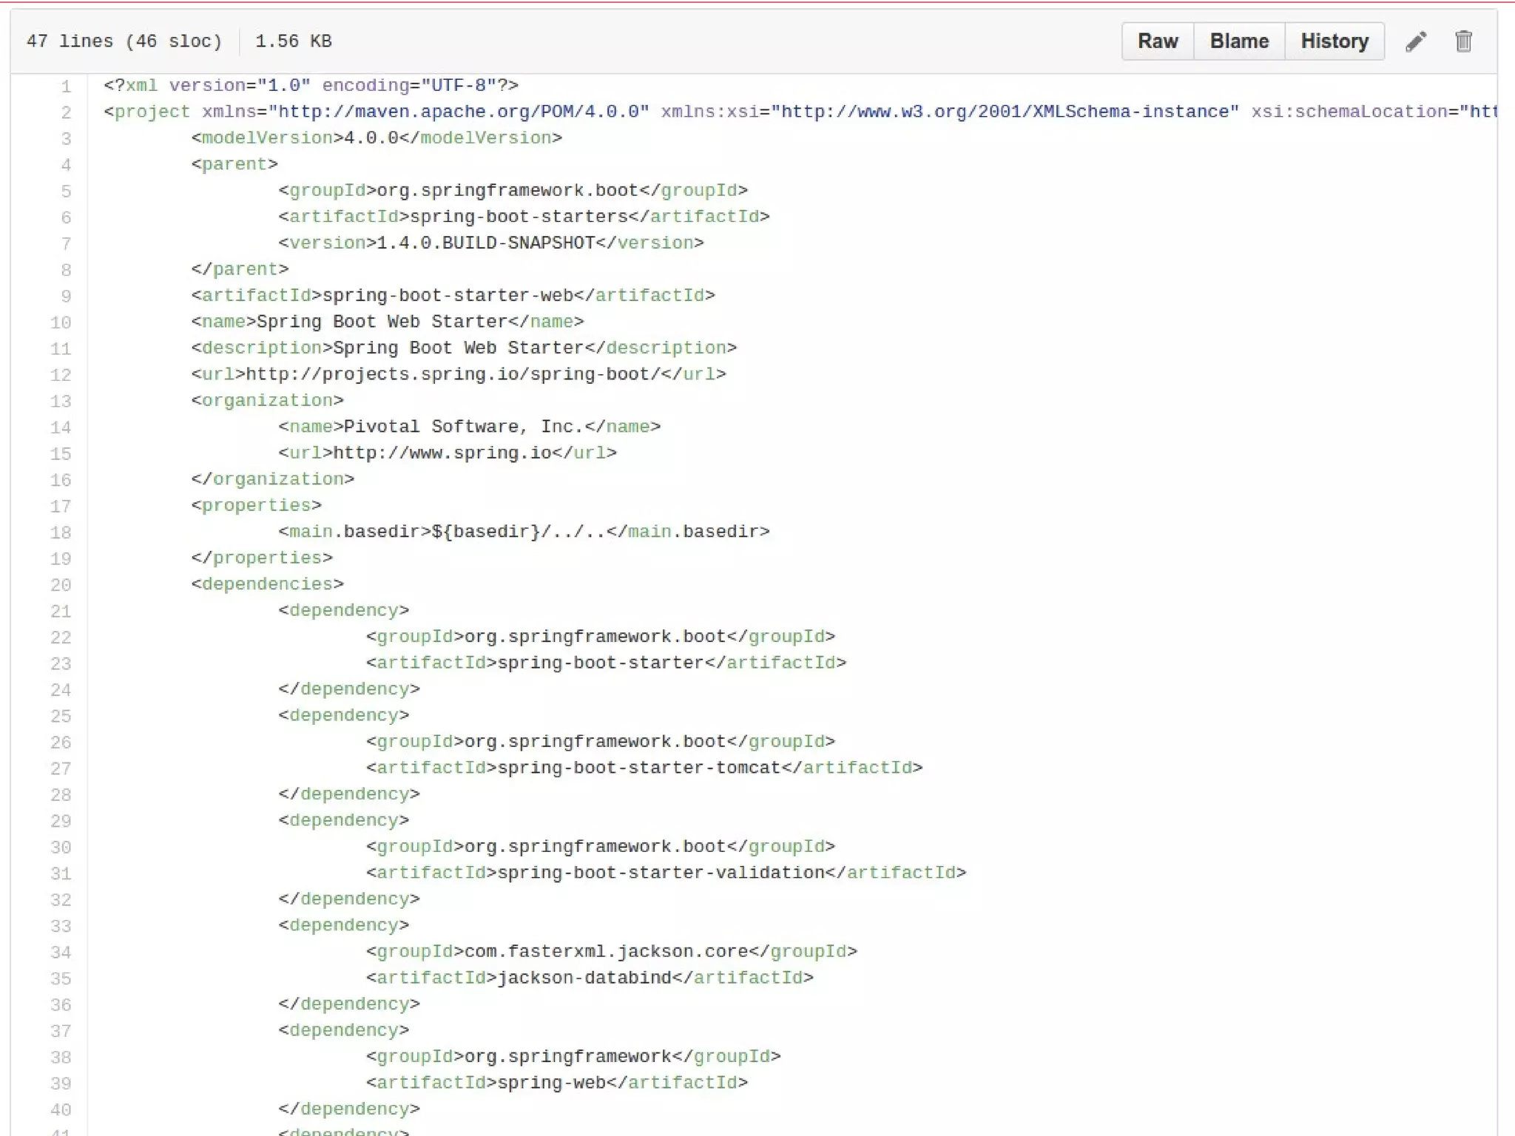Click the 47 lines sloc label
The width and height of the screenshot is (1515, 1136).
coord(124,41)
